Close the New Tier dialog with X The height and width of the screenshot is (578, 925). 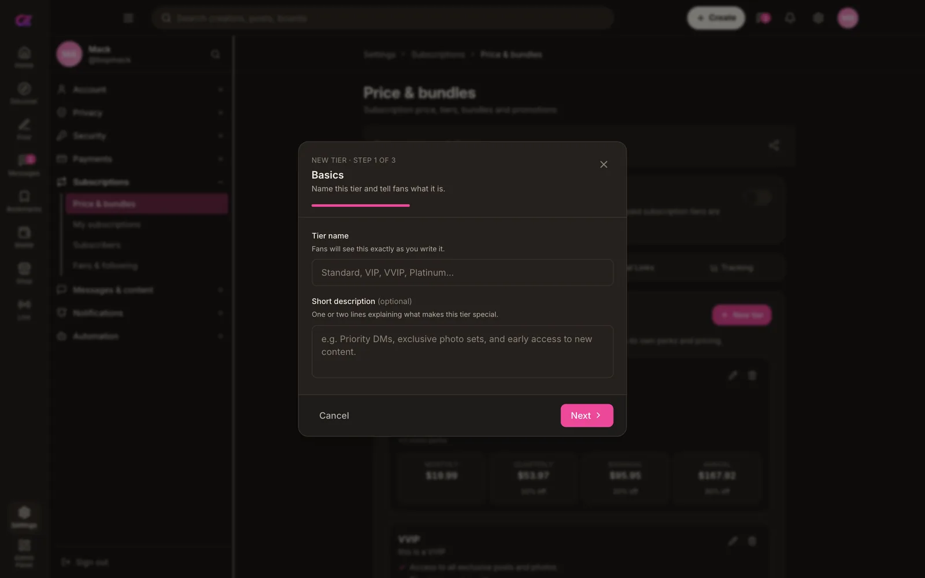click(x=604, y=165)
